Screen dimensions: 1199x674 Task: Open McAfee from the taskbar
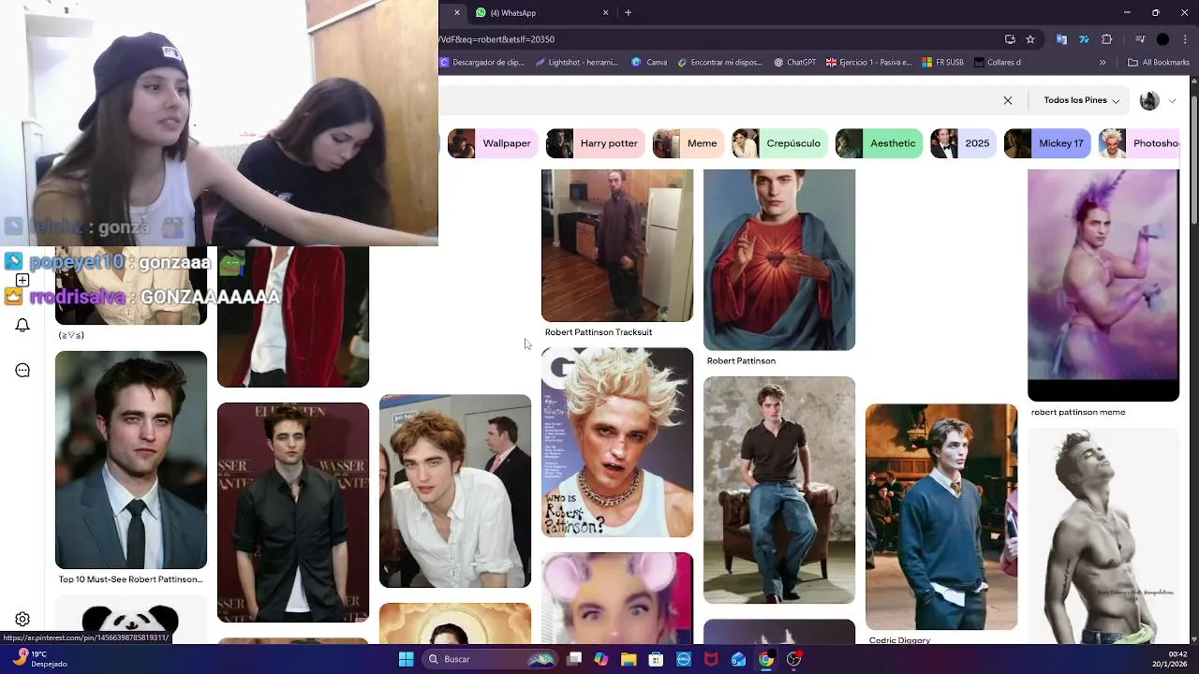point(711,659)
